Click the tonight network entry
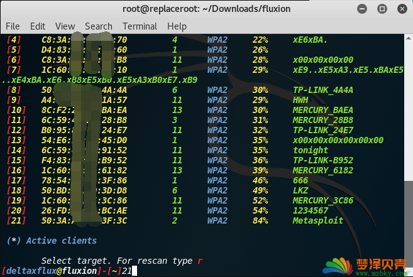The image size is (413, 277). pyautogui.click(x=311, y=150)
